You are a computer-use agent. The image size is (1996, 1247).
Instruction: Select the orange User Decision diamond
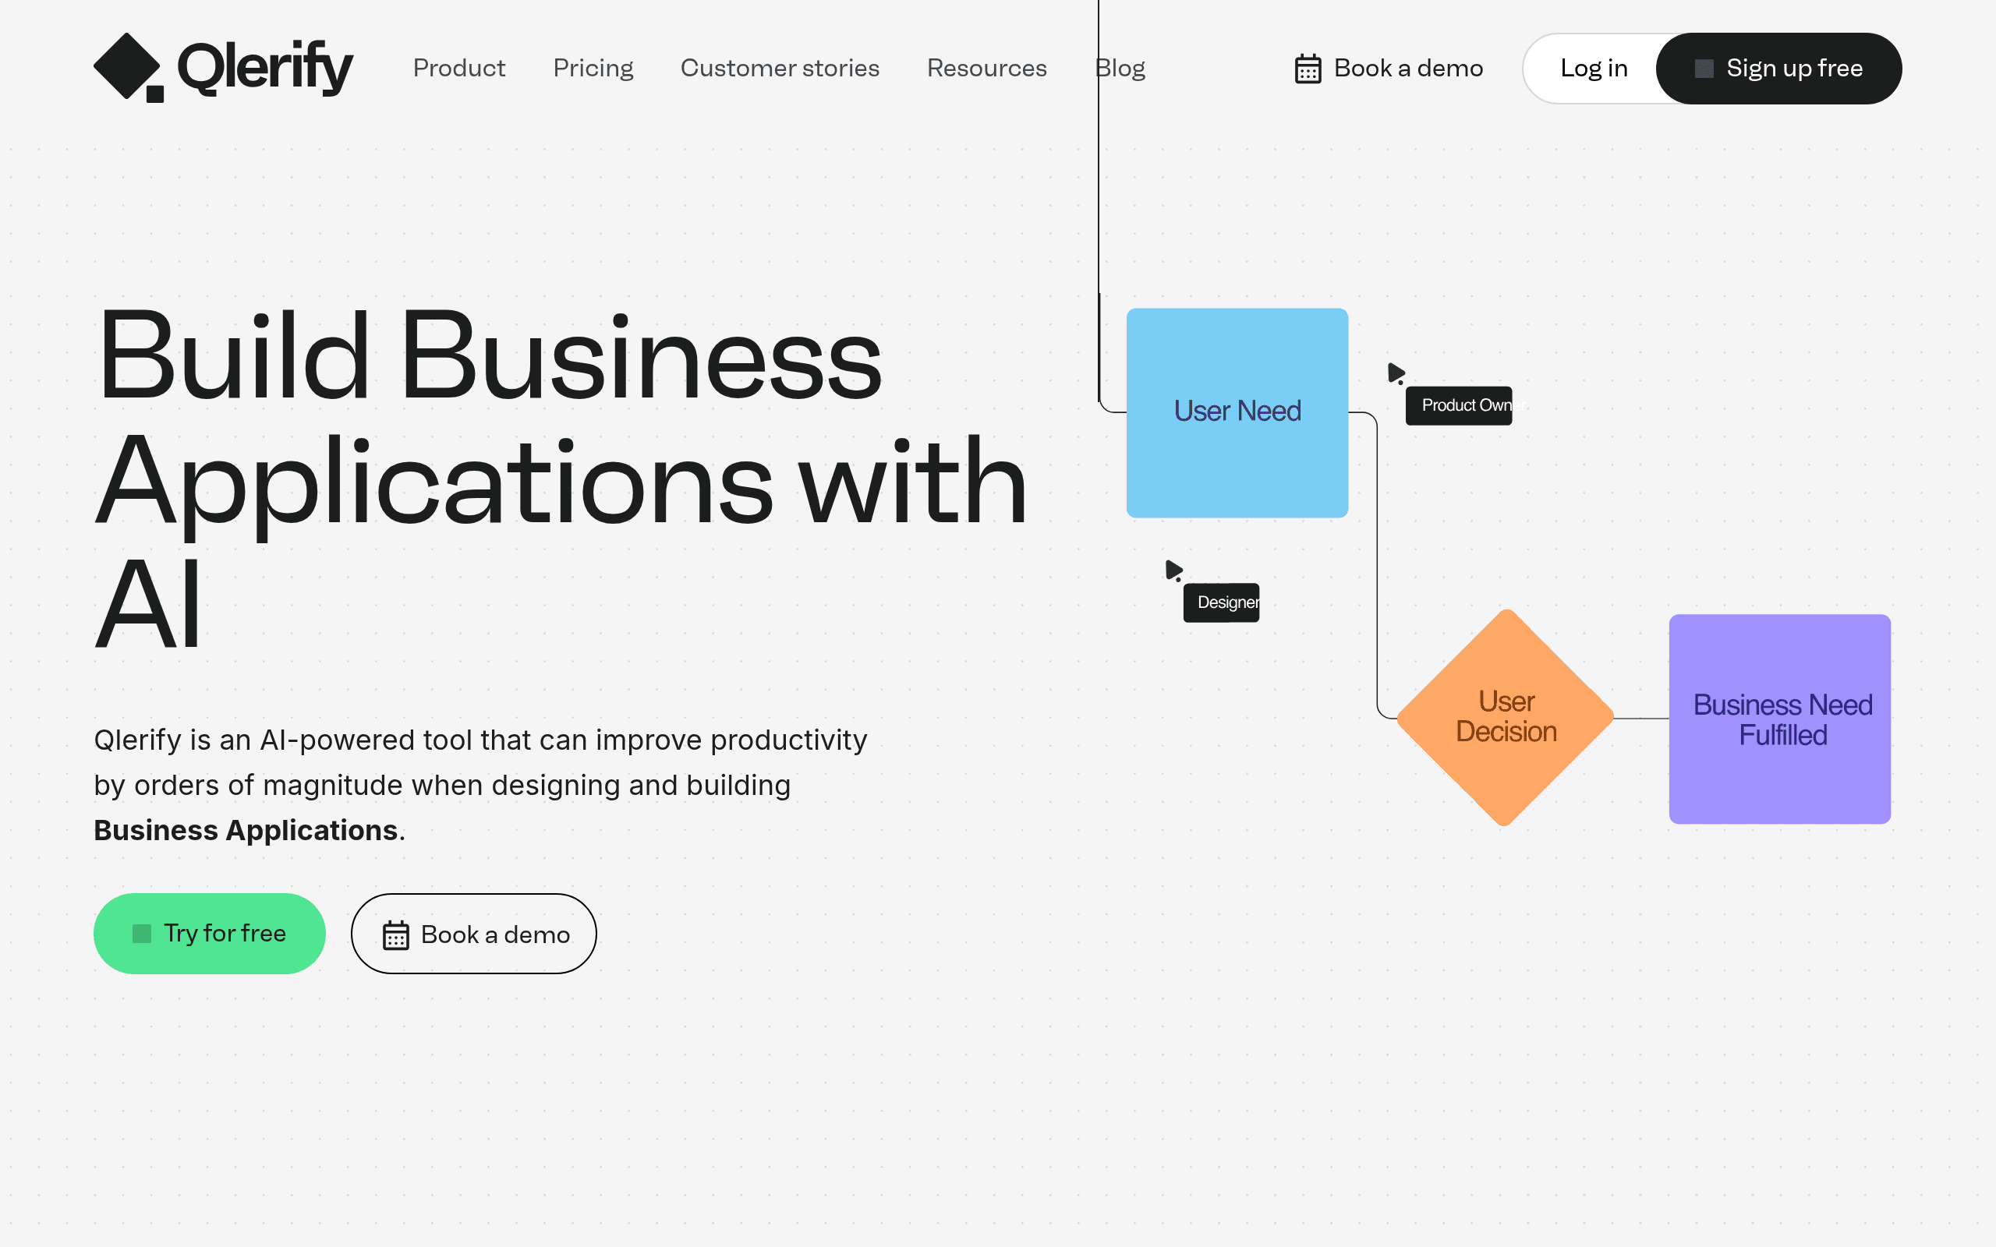1506,718
